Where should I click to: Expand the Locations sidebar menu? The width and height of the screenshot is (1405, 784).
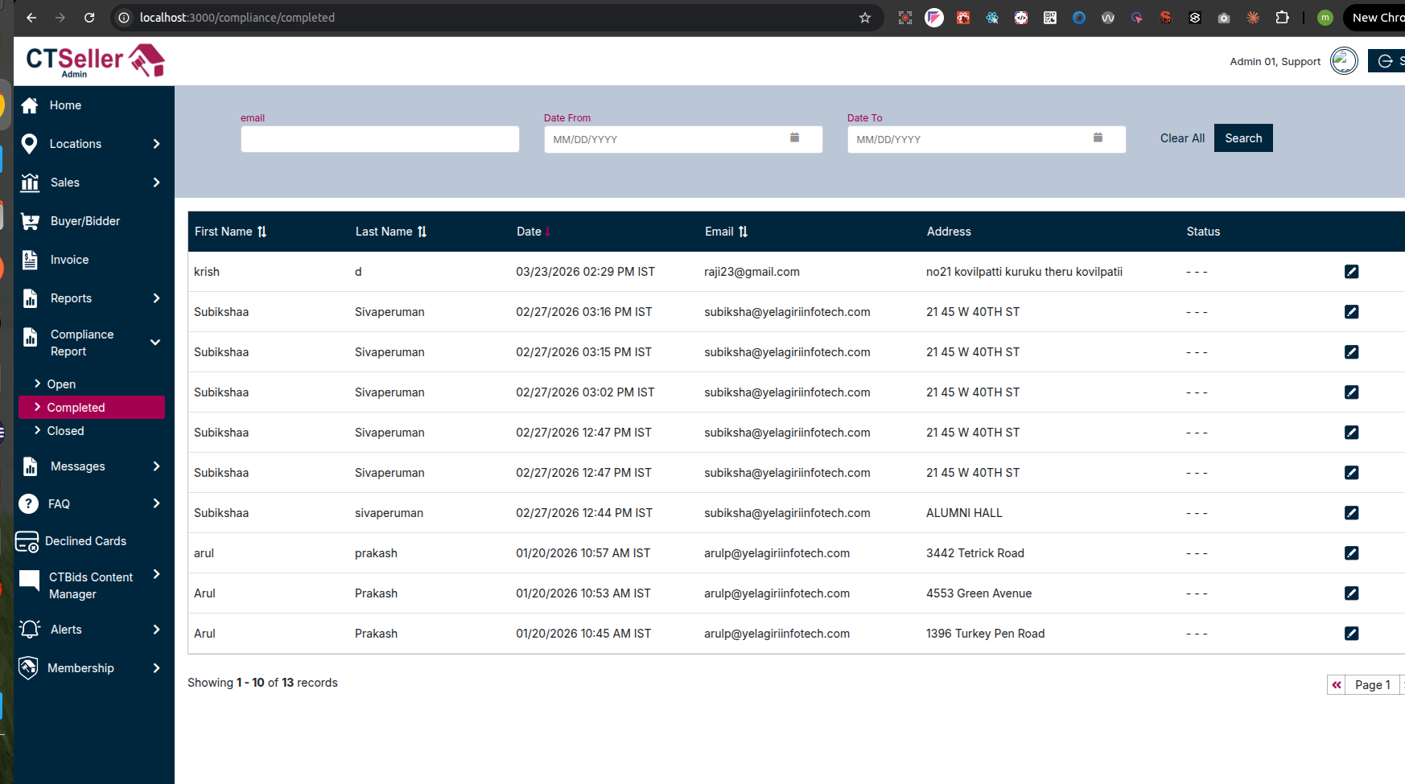(x=156, y=144)
